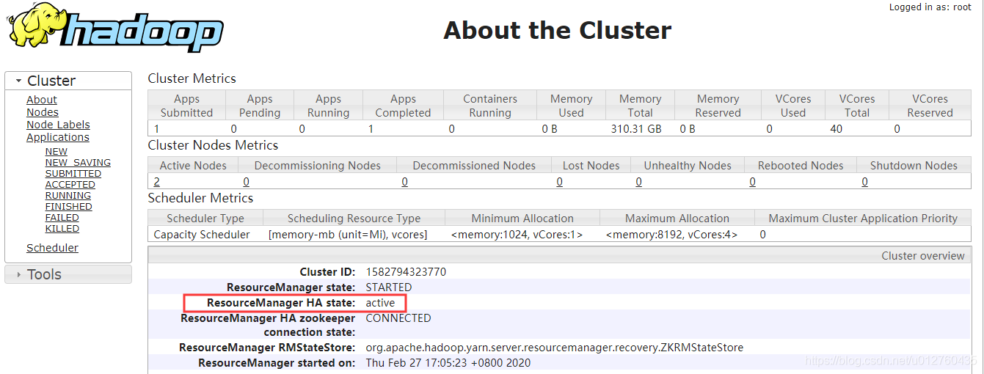Open the Scheduler page
This screenshot has width=984, height=374.
[x=52, y=248]
